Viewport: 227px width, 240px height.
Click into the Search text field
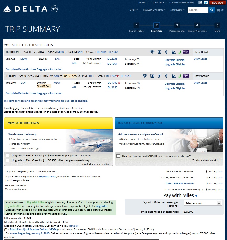(x=198, y=10)
